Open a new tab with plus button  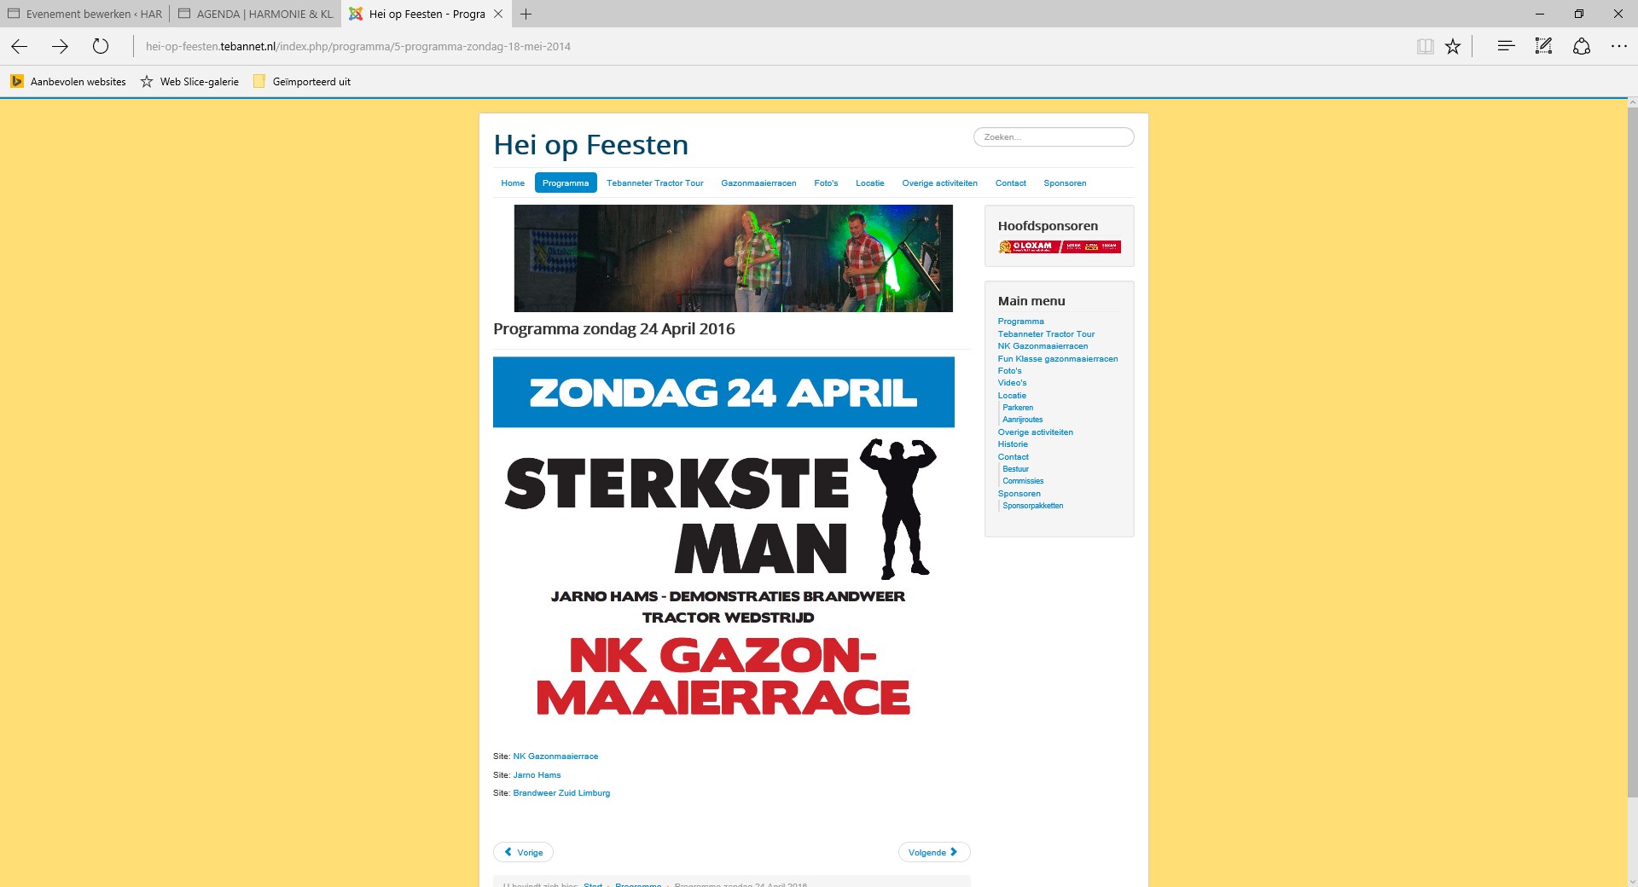(526, 14)
